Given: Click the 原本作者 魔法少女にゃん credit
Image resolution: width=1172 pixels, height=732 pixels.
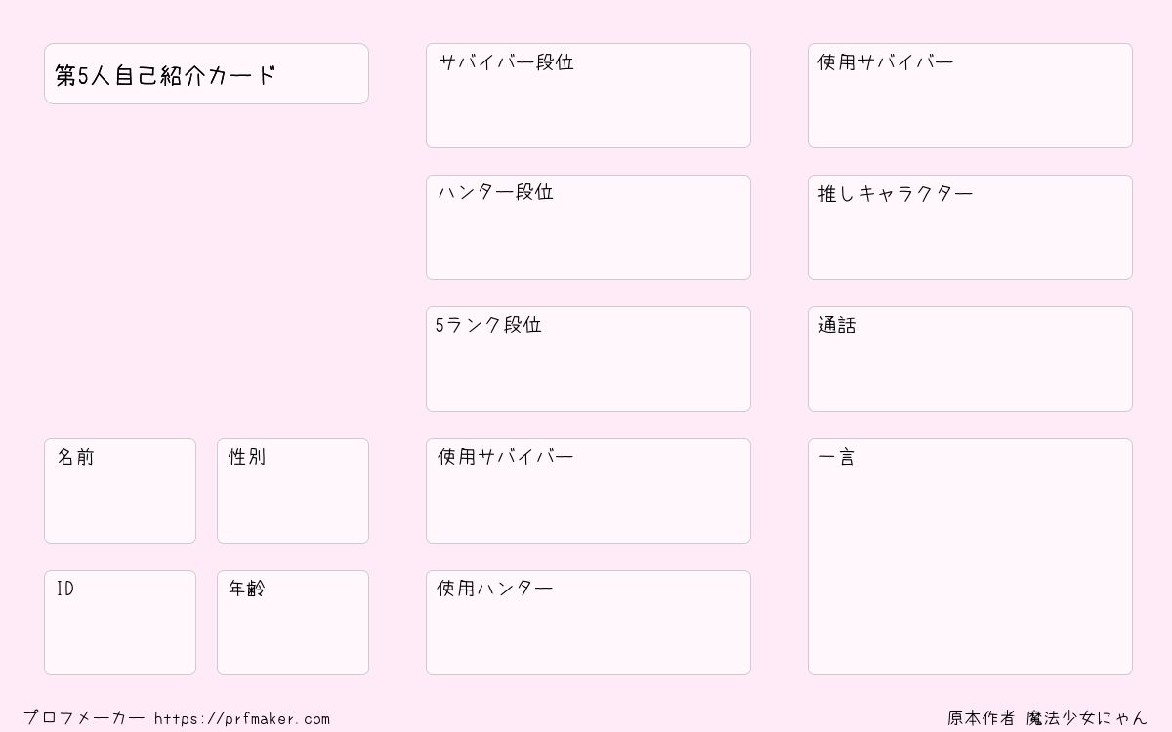Looking at the screenshot, I should pos(1047,718).
